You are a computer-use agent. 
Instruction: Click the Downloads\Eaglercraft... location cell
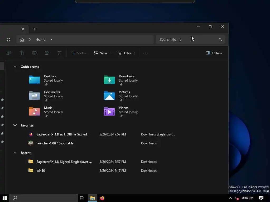(158, 134)
